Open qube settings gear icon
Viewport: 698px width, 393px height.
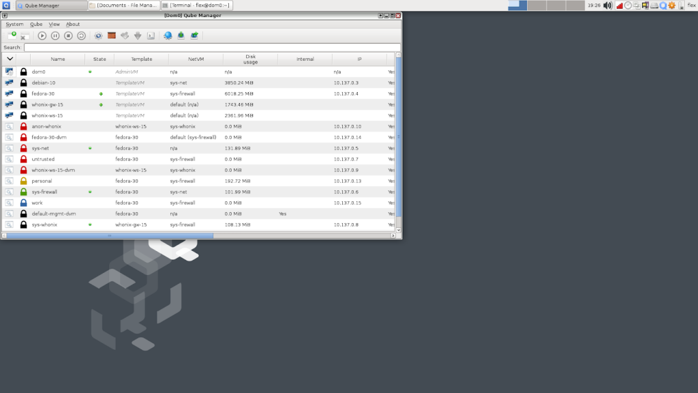coord(98,35)
